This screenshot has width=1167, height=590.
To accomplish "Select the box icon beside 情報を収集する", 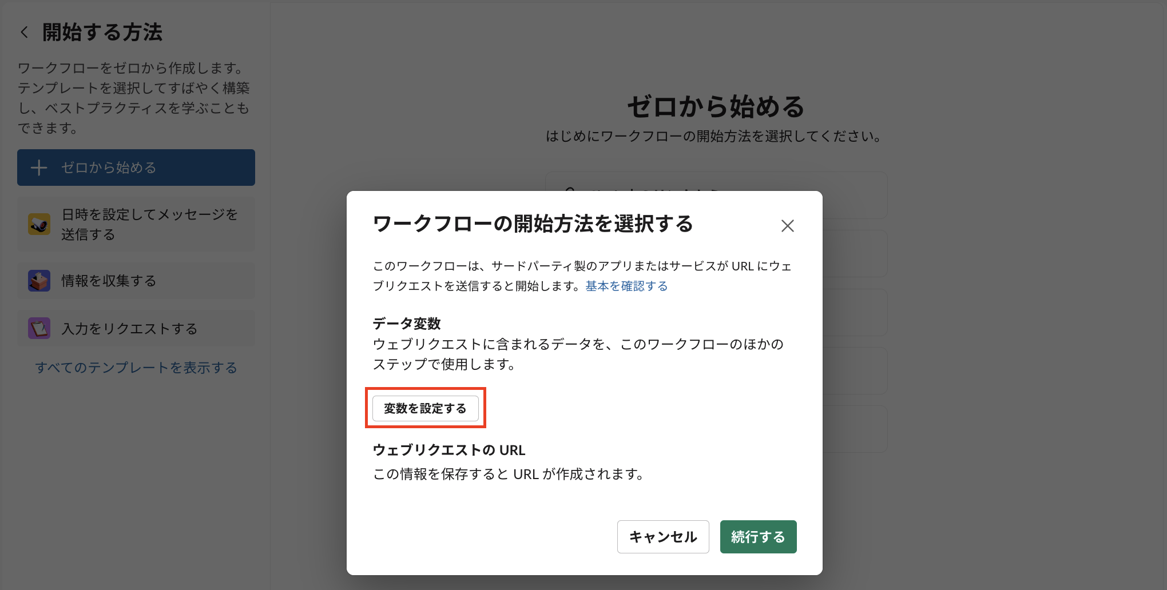I will coord(38,281).
